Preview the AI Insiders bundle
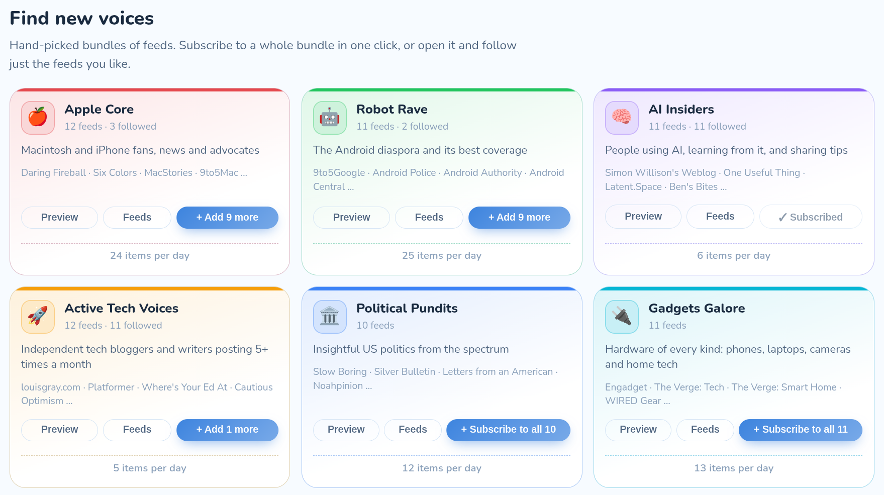 pyautogui.click(x=643, y=217)
